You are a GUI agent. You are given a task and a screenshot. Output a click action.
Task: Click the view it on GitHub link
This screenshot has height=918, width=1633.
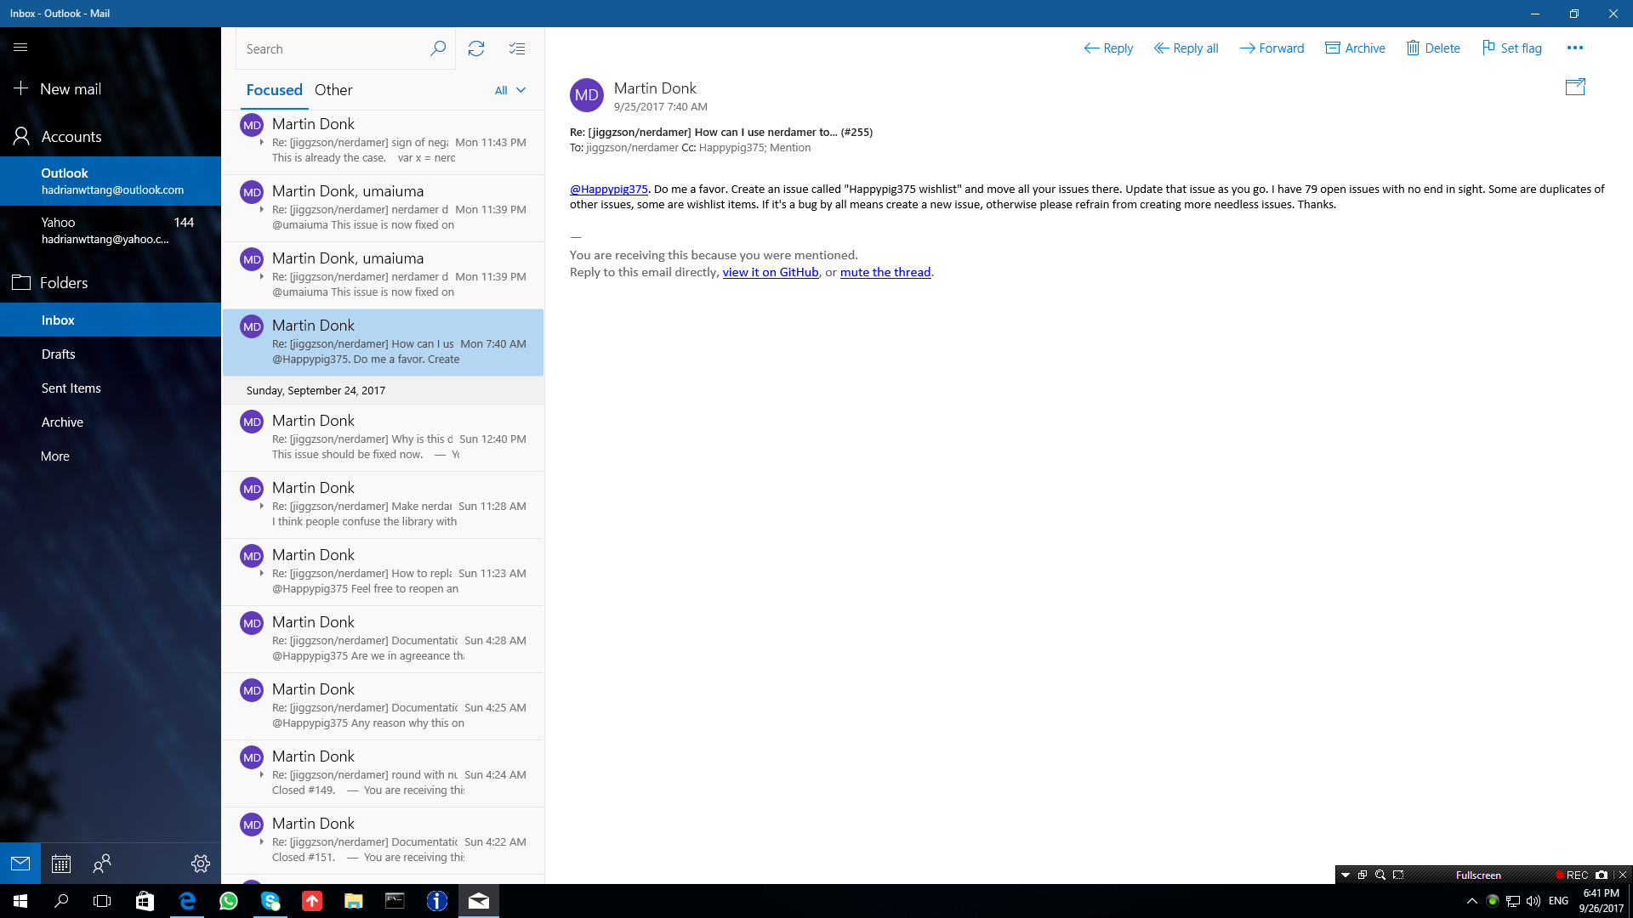(770, 272)
